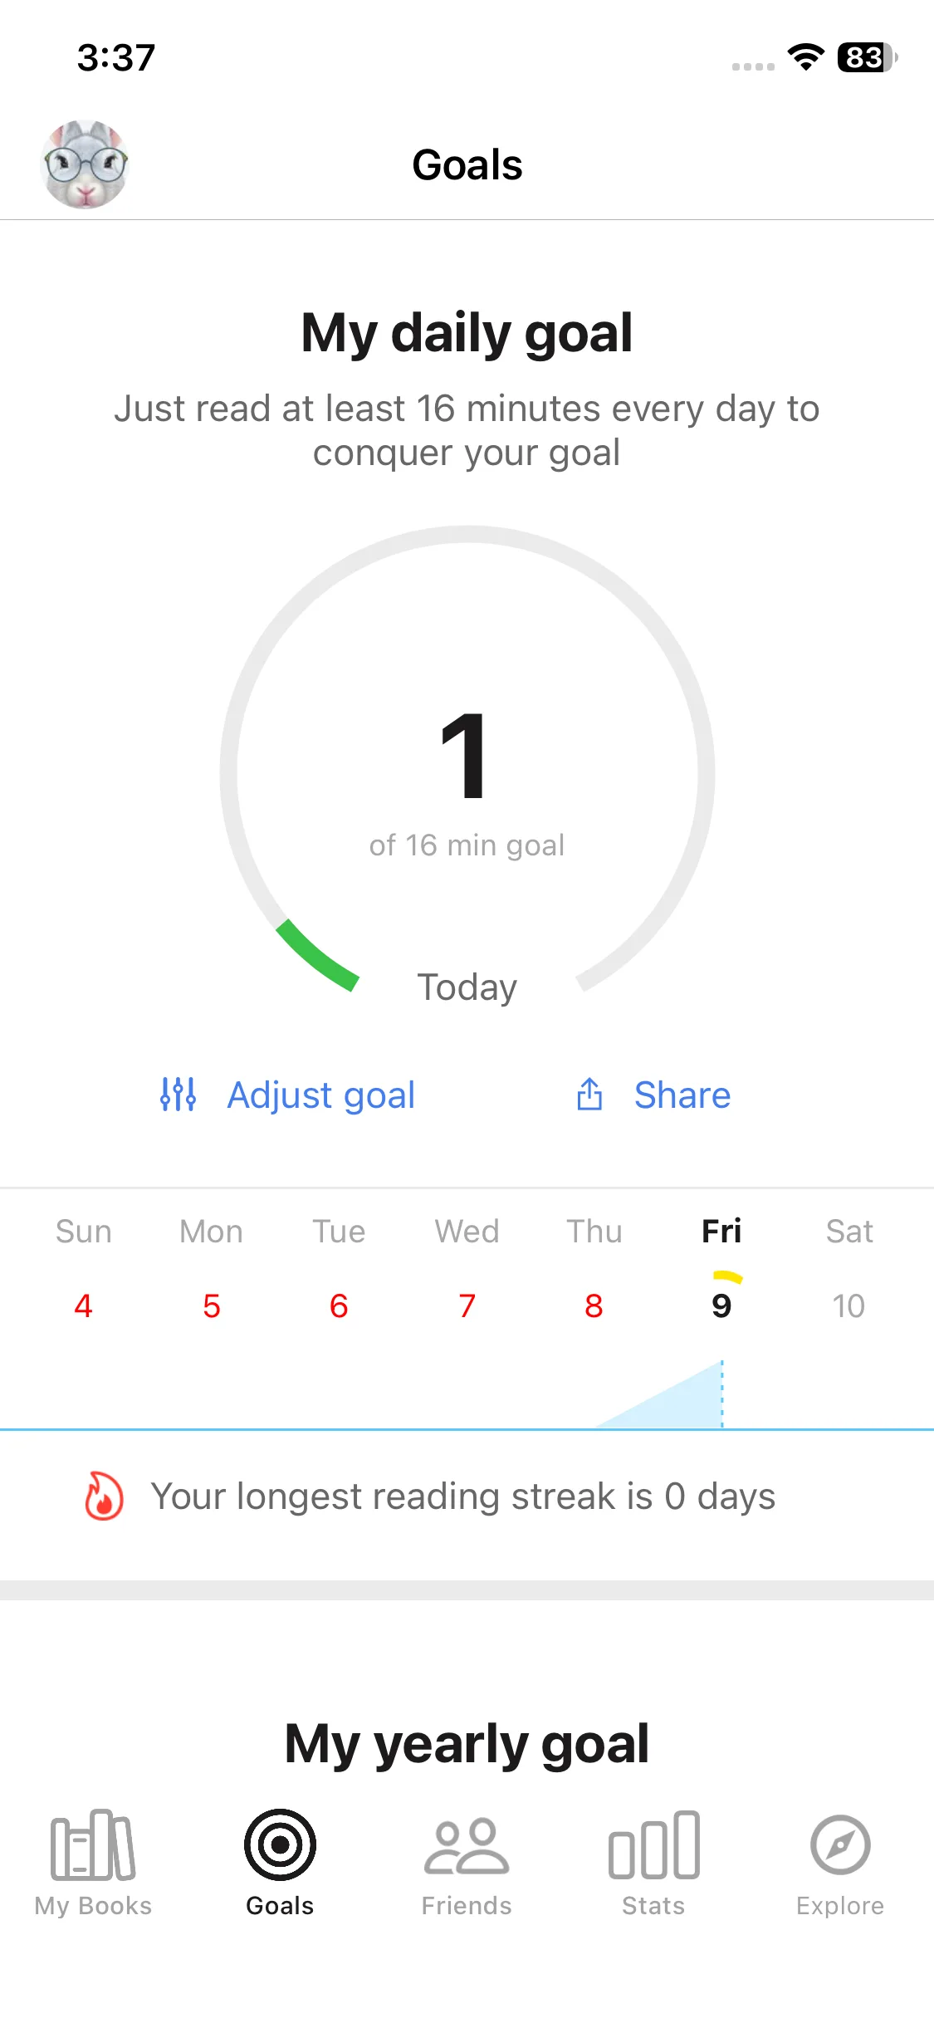Tap the Thursday 8 date

[594, 1305]
